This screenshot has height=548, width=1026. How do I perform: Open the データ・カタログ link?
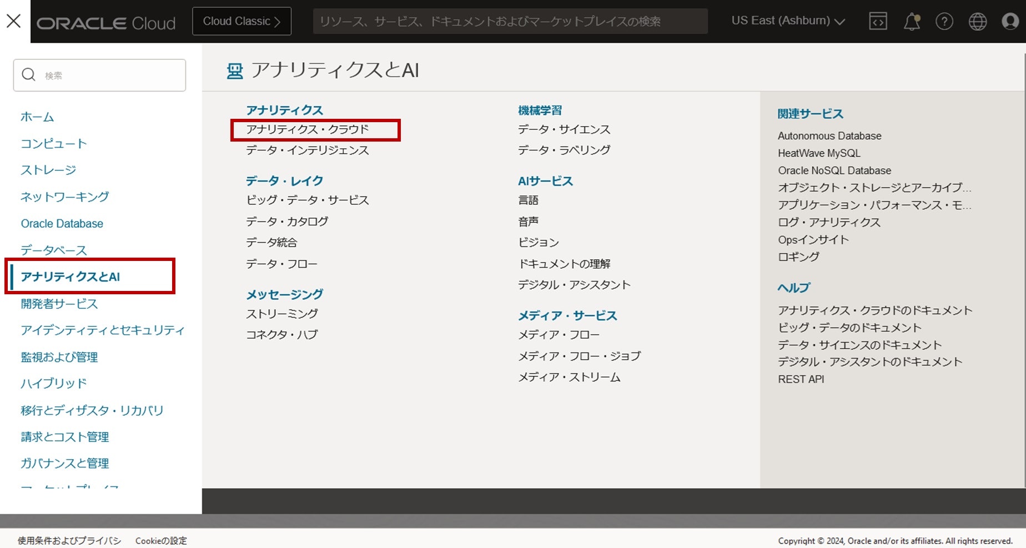[x=287, y=222]
